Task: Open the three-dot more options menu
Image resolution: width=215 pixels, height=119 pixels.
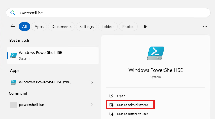Action: tap(205, 27)
